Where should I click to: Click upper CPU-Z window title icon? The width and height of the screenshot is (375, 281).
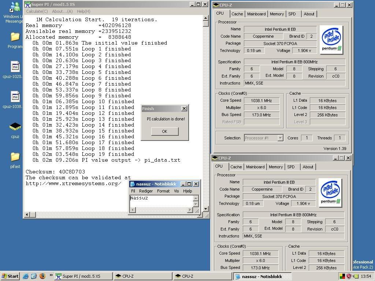click(x=216, y=5)
